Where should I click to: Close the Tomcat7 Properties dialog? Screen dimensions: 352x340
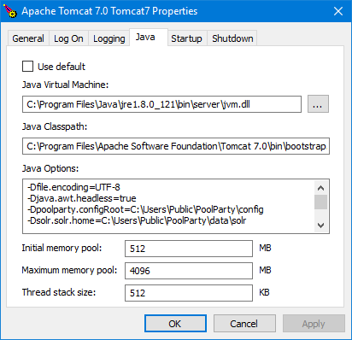coord(338,11)
